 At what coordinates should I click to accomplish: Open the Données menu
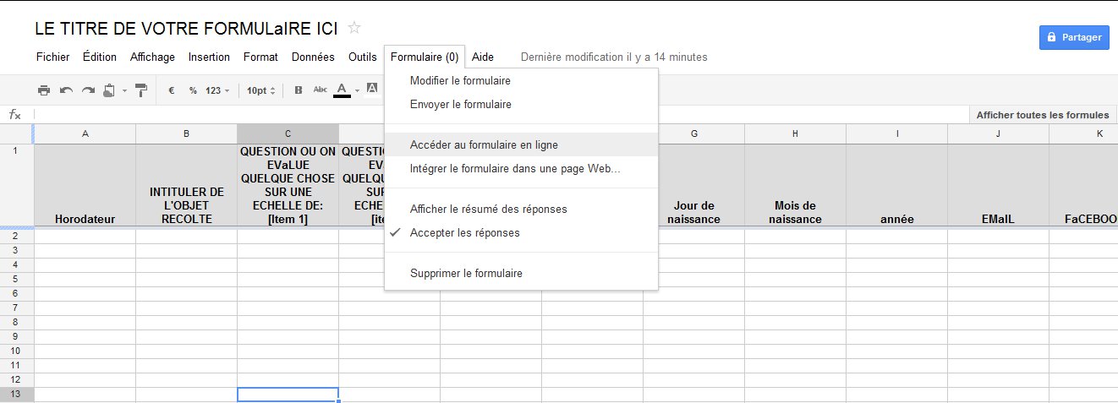313,57
